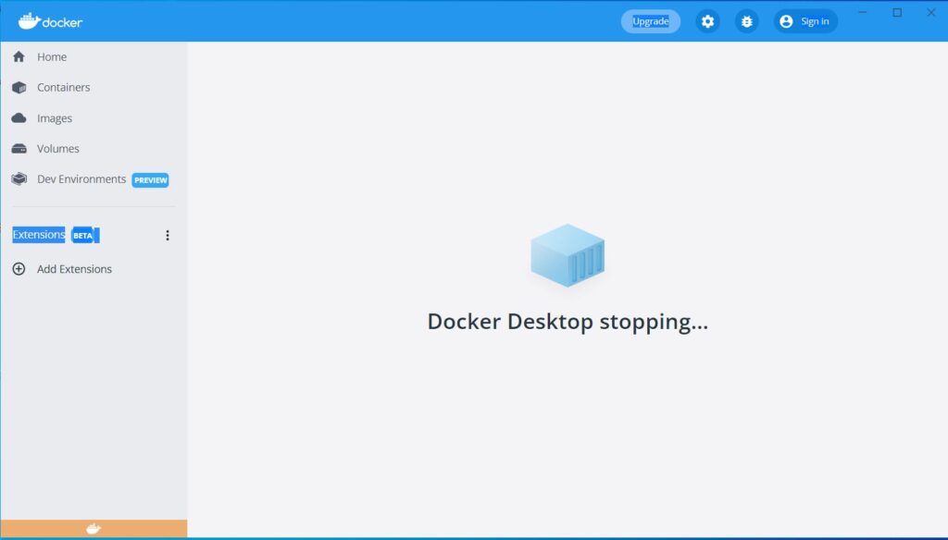Image resolution: width=948 pixels, height=540 pixels.
Task: Click the Dev Environments box icon
Action: click(19, 178)
